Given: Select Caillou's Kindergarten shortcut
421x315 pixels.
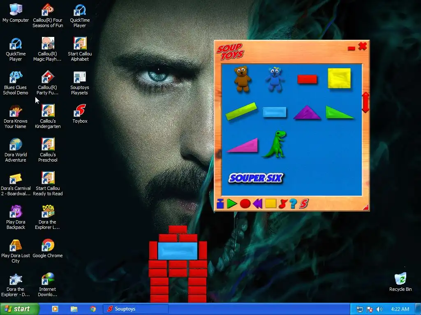Looking at the screenshot, I should coord(48,117).
